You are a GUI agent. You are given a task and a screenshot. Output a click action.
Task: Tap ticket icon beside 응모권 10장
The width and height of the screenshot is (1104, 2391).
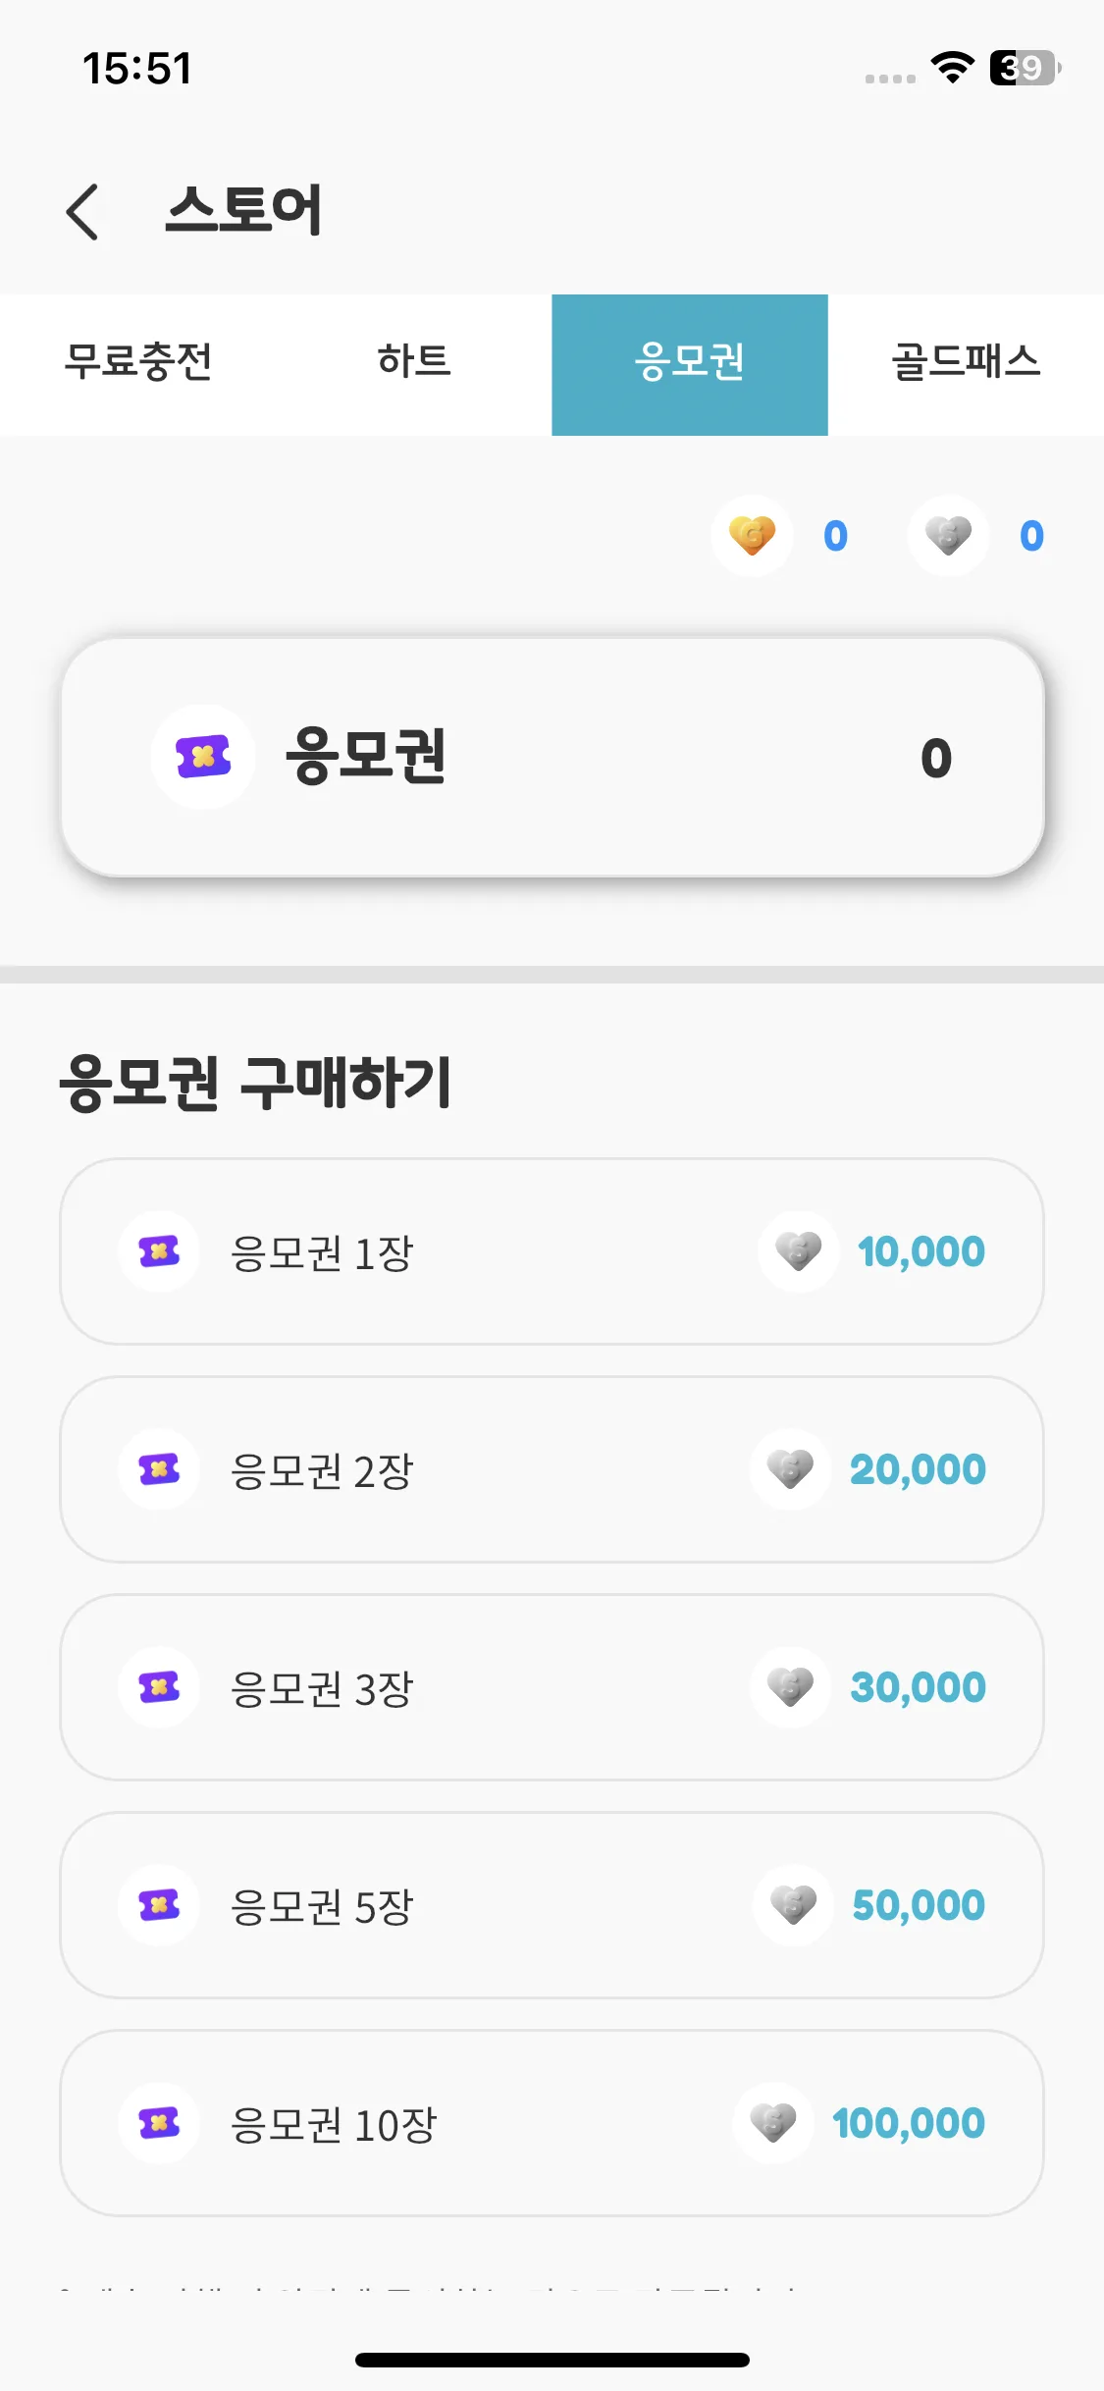(x=159, y=2123)
